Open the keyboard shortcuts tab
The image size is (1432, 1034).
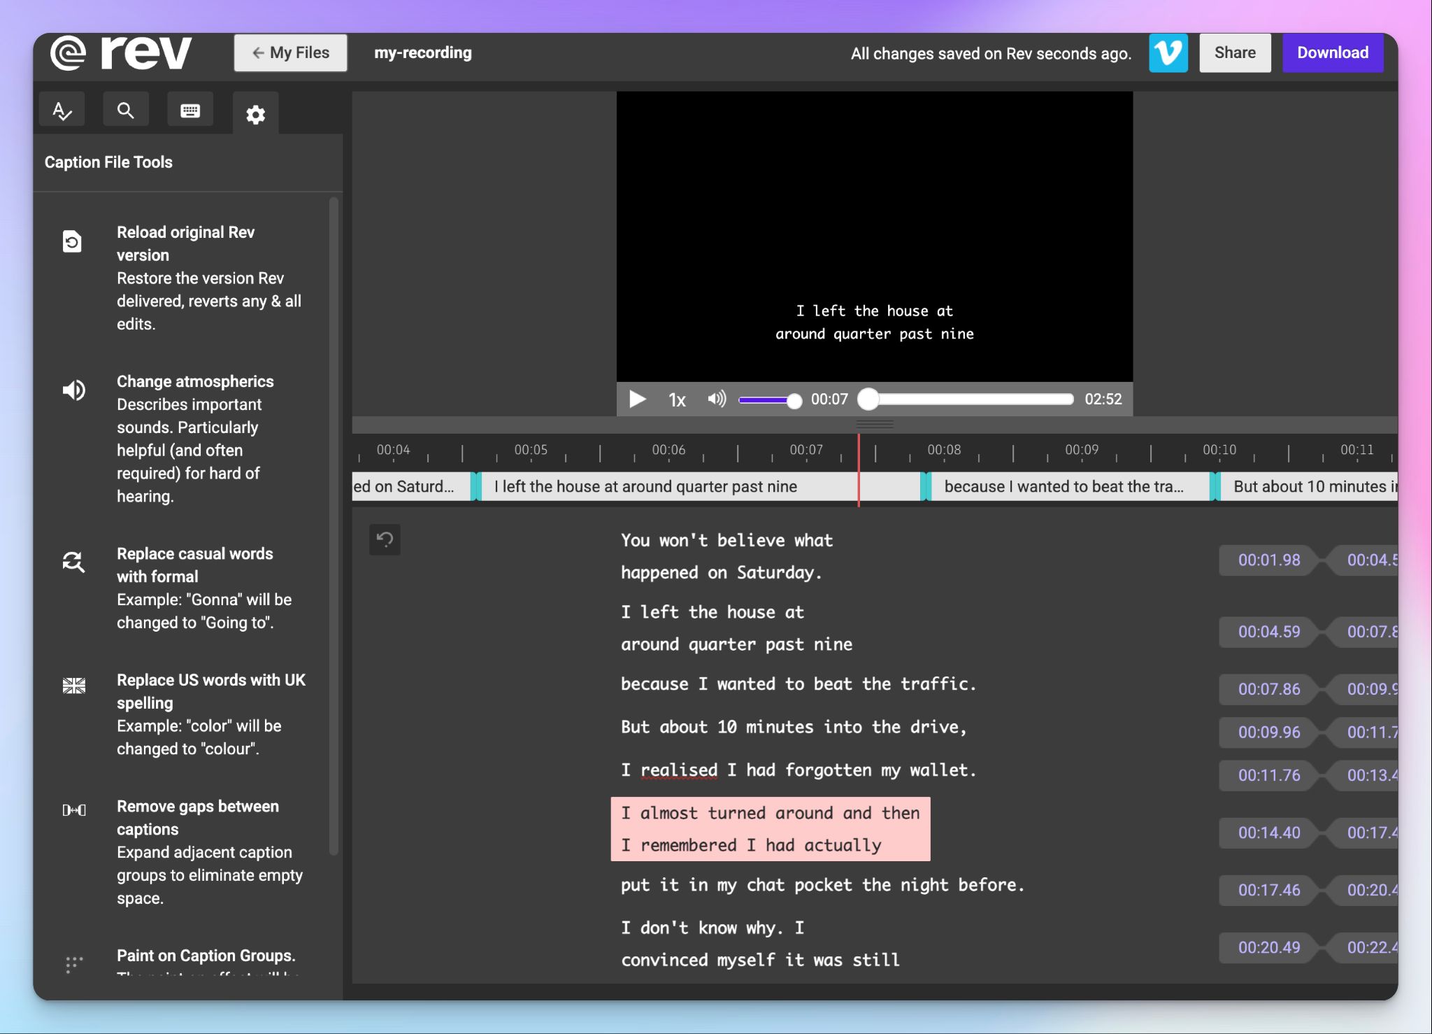pos(190,110)
